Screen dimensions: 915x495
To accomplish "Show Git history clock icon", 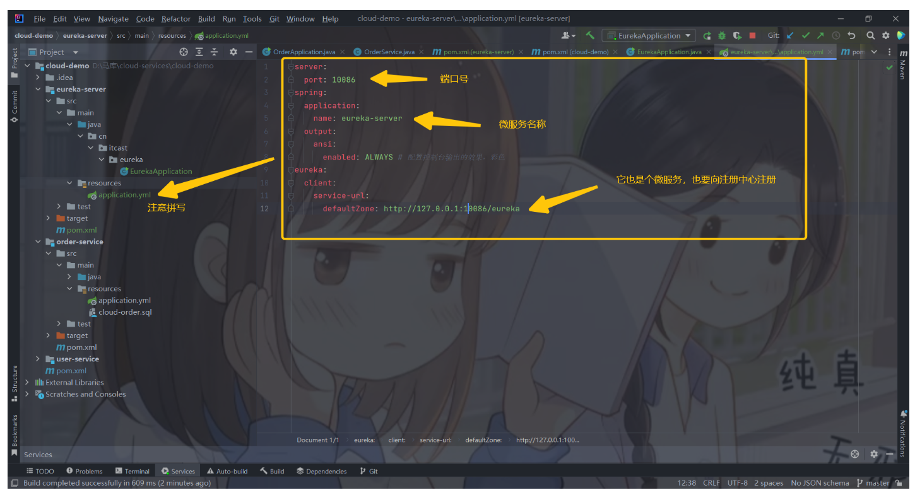I will (836, 36).
